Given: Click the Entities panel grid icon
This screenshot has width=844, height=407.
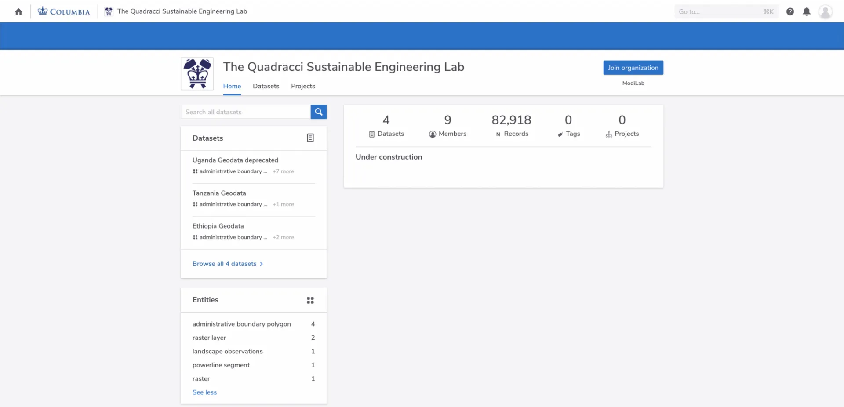Looking at the screenshot, I should pyautogui.click(x=310, y=300).
